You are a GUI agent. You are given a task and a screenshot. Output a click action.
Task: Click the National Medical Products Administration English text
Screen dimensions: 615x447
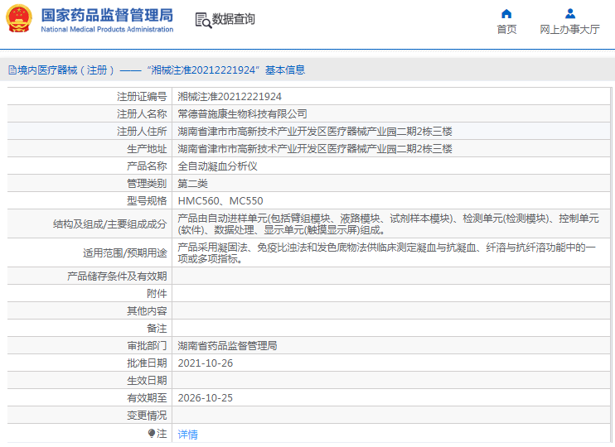click(107, 30)
